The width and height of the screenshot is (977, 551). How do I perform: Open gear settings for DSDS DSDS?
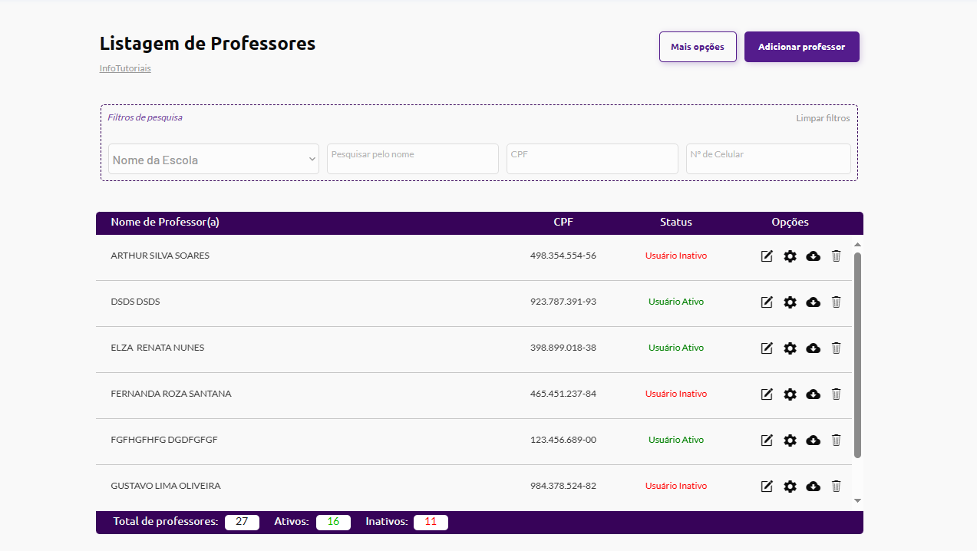(x=790, y=302)
